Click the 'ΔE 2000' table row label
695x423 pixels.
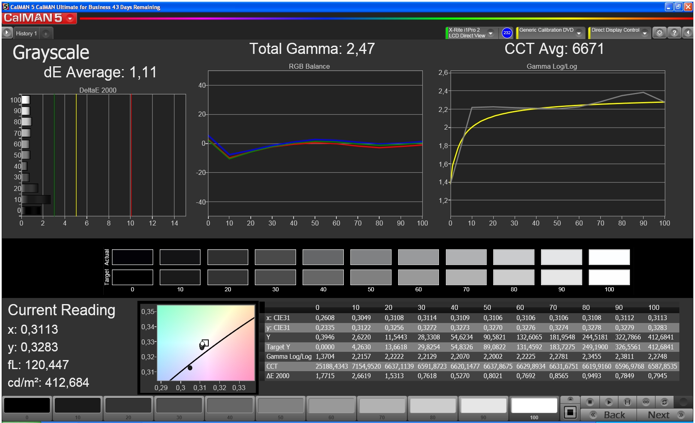tap(278, 376)
